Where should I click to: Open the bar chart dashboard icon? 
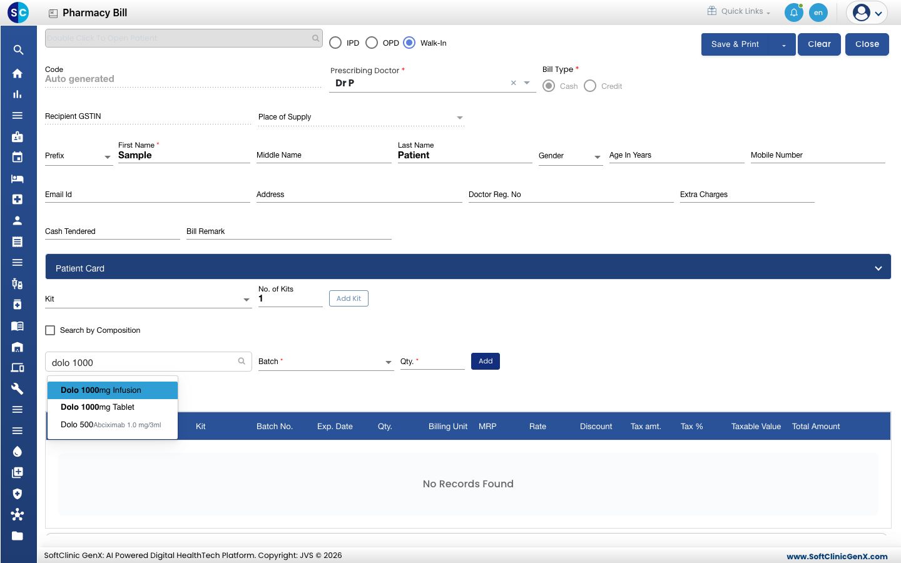coord(18,94)
